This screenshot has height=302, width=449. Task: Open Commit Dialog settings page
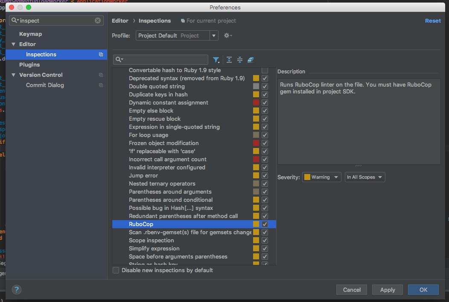[x=45, y=85]
